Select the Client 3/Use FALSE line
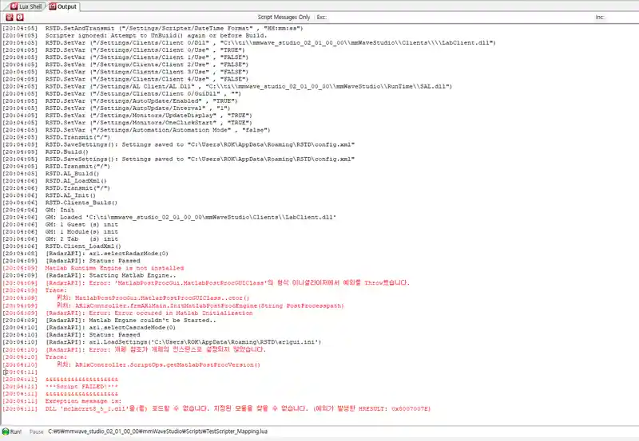 pos(125,72)
